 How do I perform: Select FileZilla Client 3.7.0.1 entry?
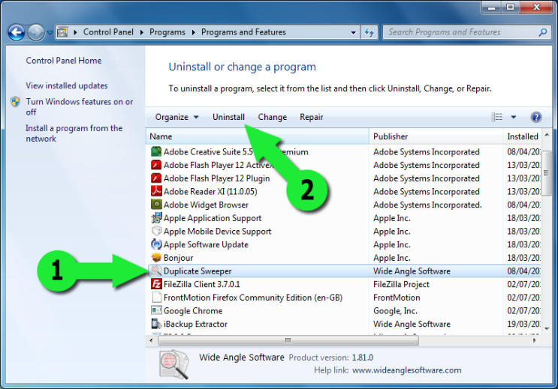pyautogui.click(x=201, y=284)
